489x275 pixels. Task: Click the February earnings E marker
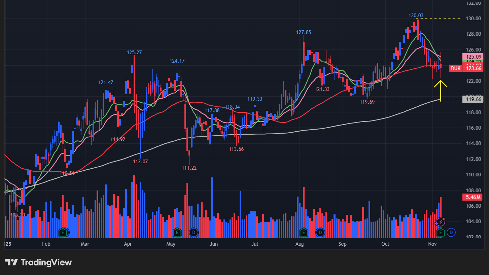click(x=63, y=232)
